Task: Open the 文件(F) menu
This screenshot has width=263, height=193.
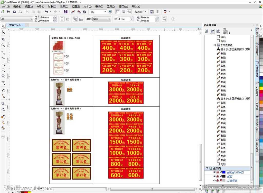Action: 6,6
